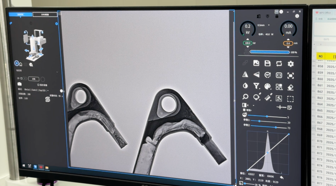Open the hamburger menu beside tabs
Viewport: 336px width, 186px height.
(60, 14)
